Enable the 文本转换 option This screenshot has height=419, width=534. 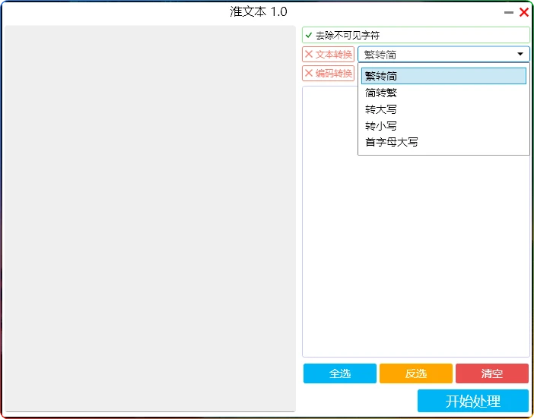[x=328, y=55]
